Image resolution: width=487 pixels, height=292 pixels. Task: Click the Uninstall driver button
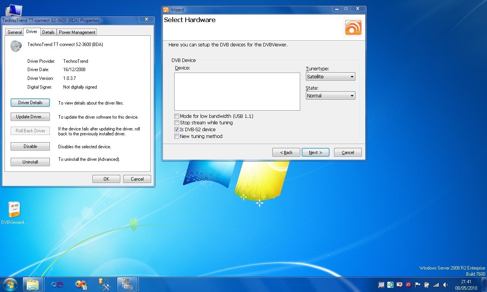30,162
